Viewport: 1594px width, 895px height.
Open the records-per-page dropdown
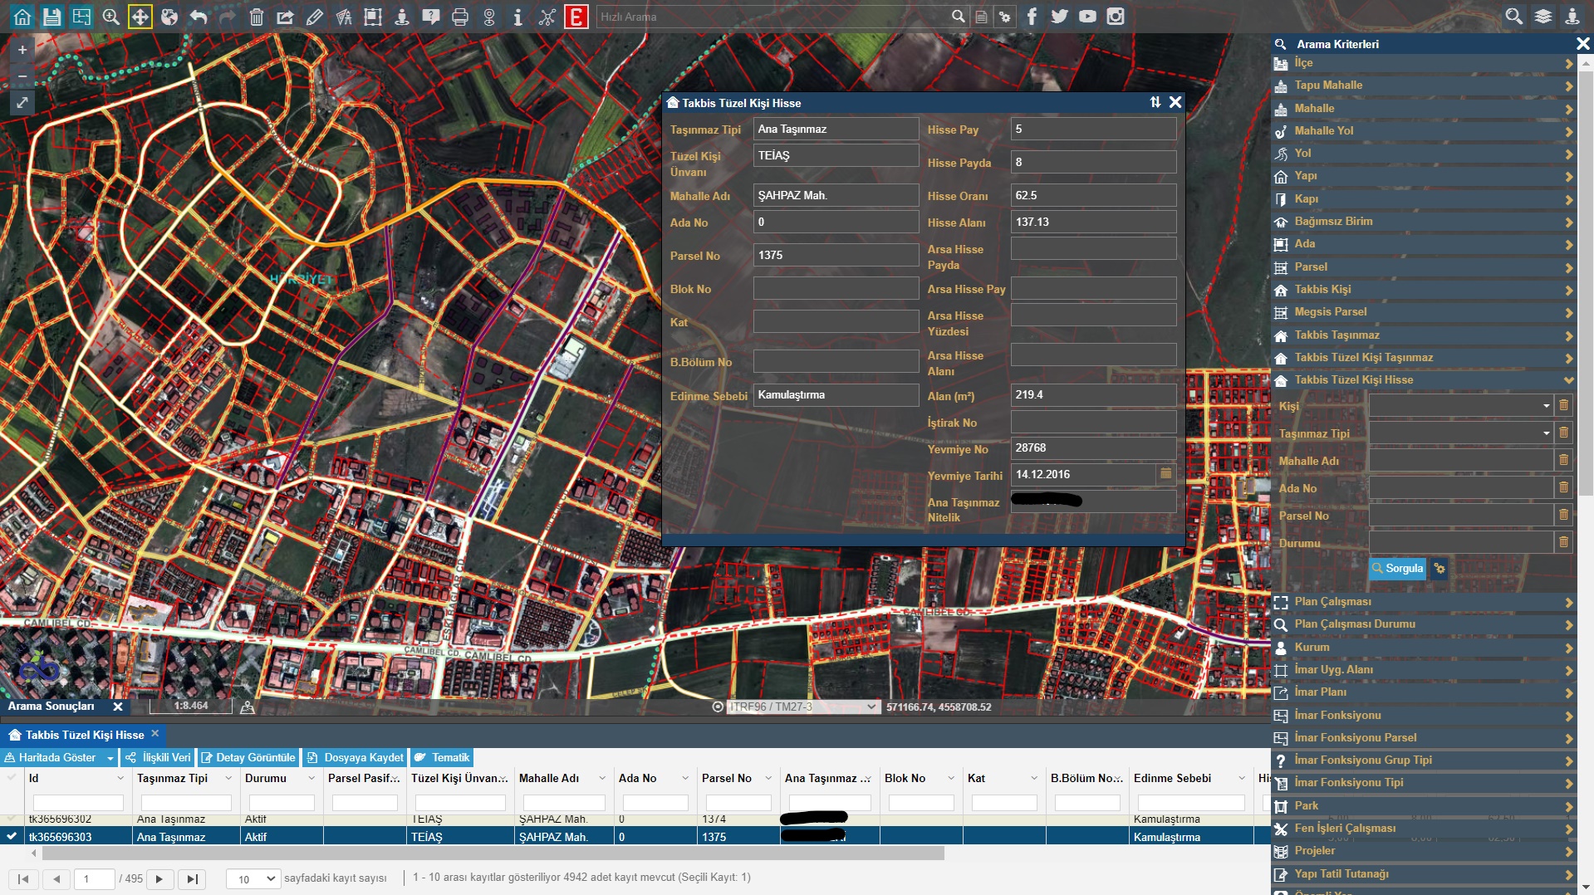click(254, 879)
